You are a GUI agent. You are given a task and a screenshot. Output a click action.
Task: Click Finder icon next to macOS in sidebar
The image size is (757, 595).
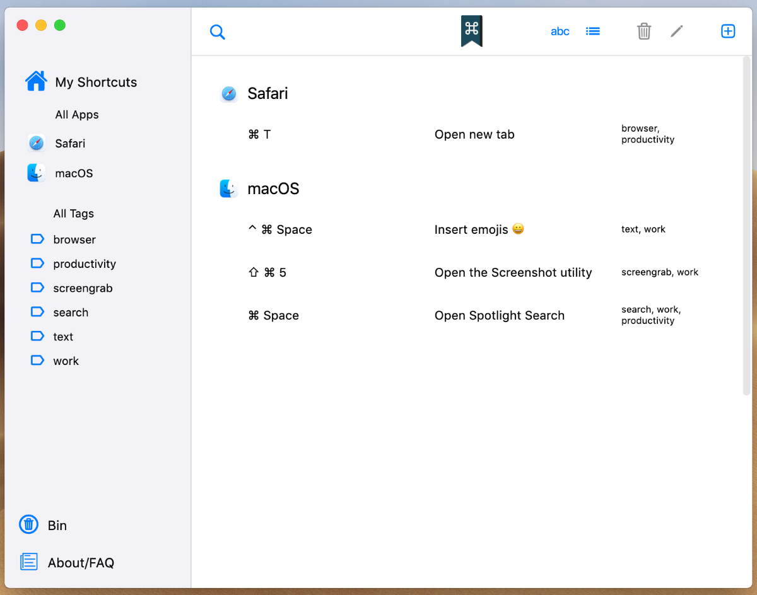click(x=37, y=173)
